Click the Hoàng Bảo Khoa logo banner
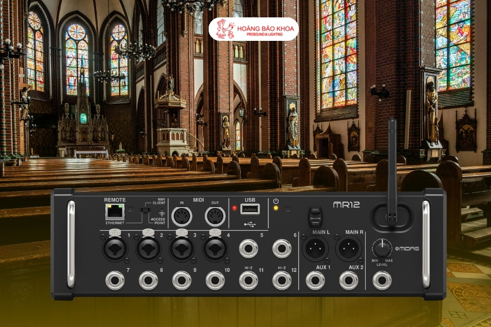 (254, 29)
